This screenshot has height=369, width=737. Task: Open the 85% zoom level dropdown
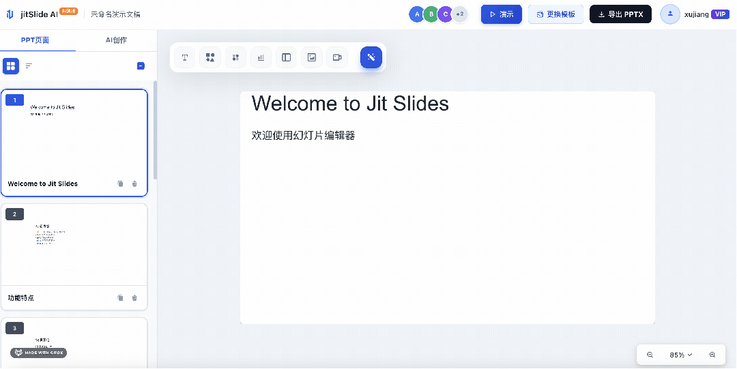681,355
